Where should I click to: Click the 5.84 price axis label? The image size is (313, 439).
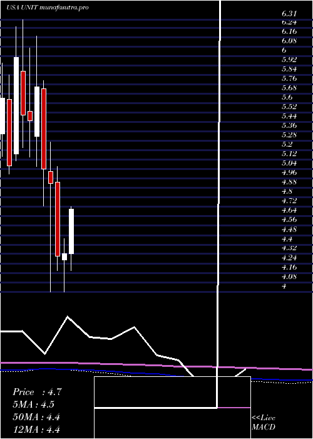point(289,69)
